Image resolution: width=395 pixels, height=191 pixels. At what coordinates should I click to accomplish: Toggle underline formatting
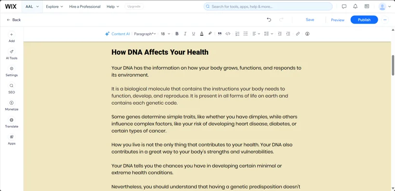[194, 34]
